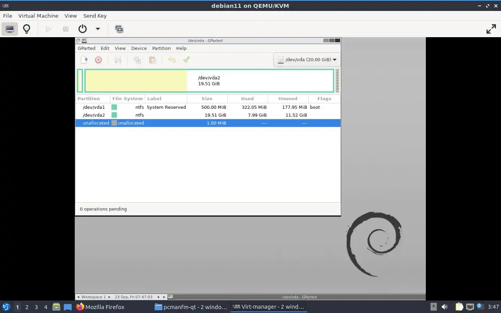The image size is (501, 313).
Task: Open the View menu in GParted
Action: [x=120, y=48]
